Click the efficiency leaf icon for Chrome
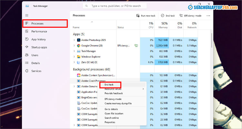 click(136, 45)
